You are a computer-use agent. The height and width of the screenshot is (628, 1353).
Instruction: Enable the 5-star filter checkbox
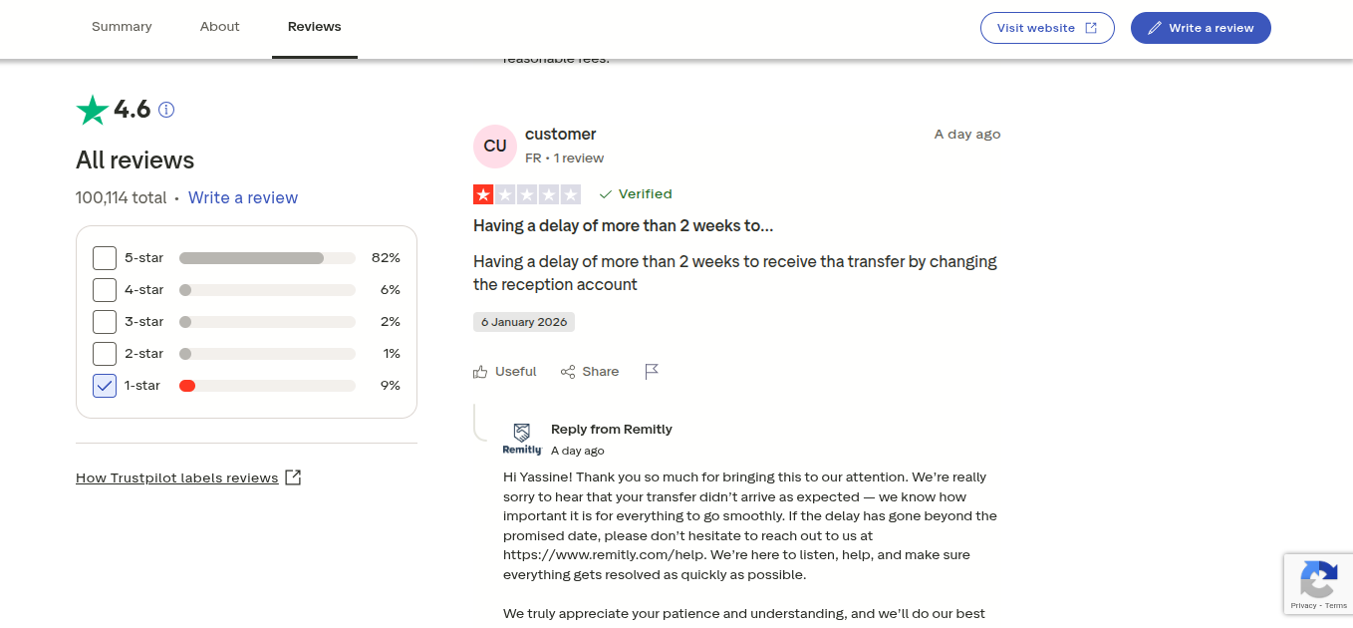click(x=105, y=258)
